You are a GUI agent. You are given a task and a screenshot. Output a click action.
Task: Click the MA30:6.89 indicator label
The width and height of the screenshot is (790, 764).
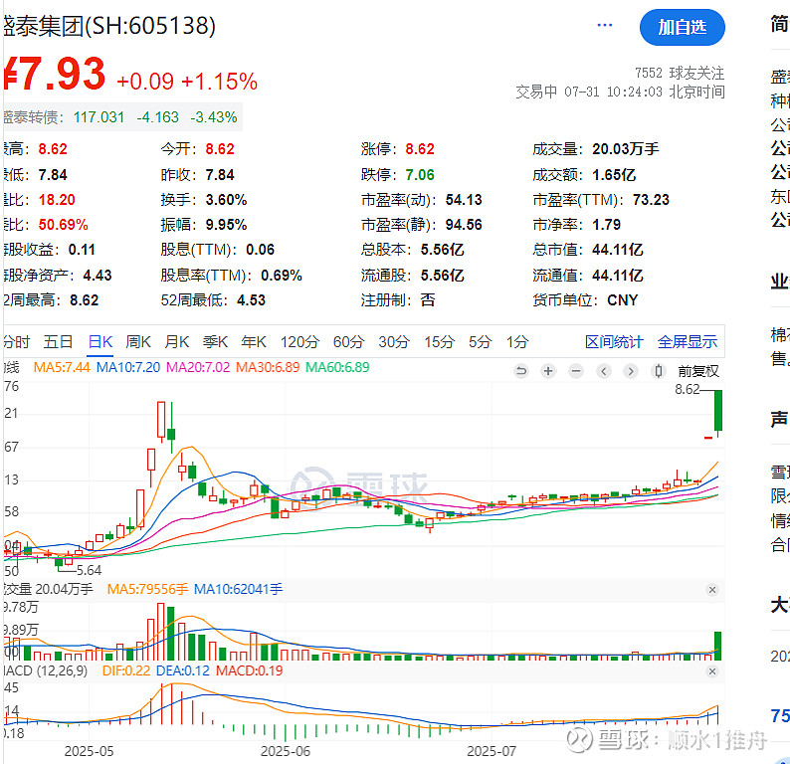coord(268,367)
